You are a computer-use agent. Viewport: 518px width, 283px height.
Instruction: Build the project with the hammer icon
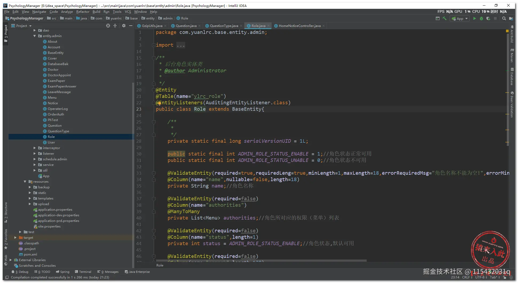pos(445,18)
